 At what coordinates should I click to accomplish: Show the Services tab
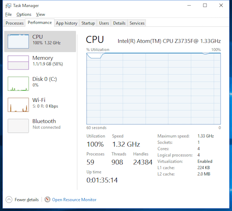(x=137, y=23)
